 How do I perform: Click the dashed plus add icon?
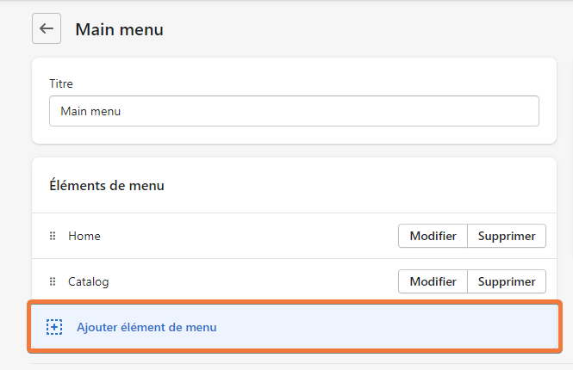tap(54, 327)
